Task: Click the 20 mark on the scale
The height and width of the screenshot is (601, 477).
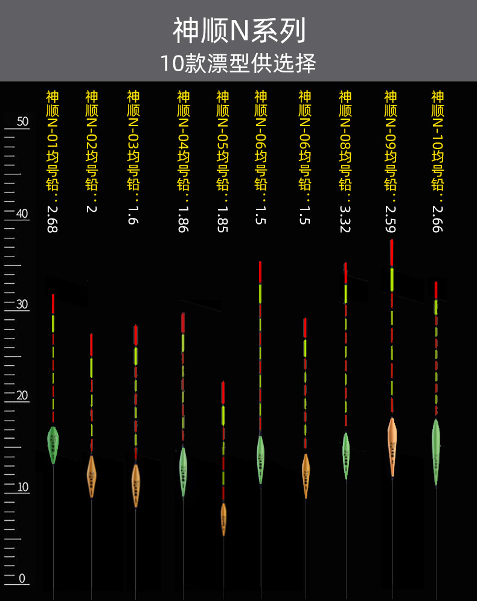Action: [x=22, y=395]
